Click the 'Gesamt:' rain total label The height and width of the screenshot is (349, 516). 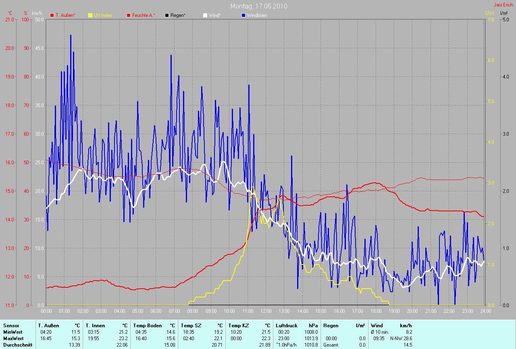coord(331,345)
